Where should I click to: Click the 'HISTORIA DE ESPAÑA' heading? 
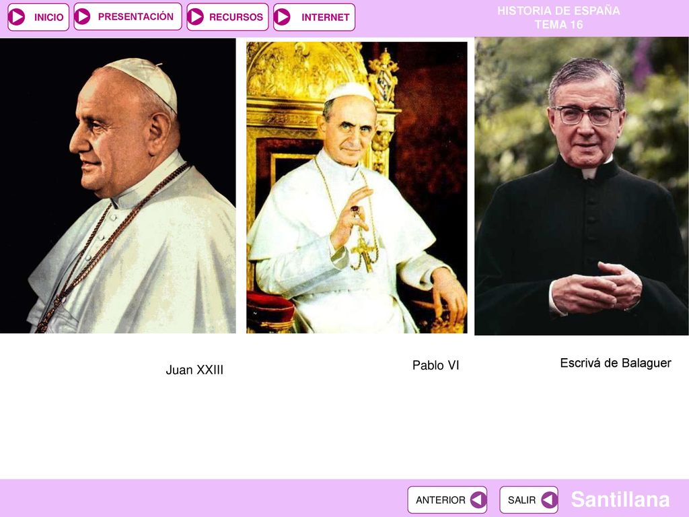click(x=558, y=11)
